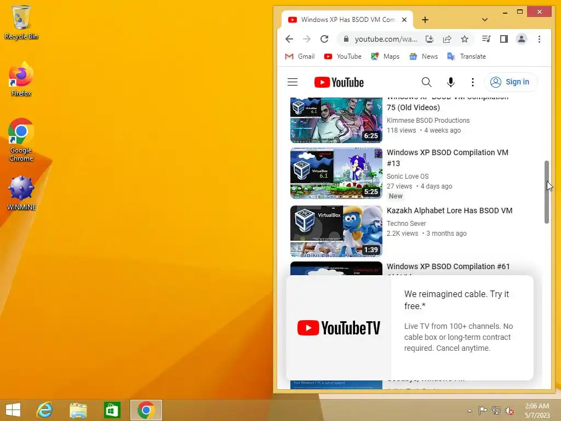This screenshot has width=561, height=421.
Task: Launch Internet Explorer from the taskbar
Action: [45, 410]
